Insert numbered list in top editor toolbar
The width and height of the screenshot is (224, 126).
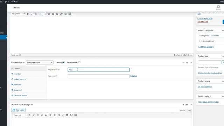coord(41,14)
